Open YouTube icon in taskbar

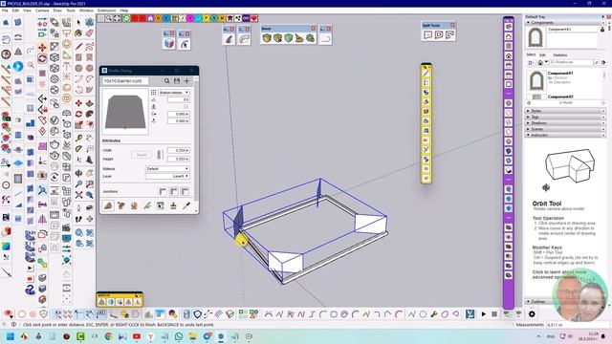tap(137, 336)
